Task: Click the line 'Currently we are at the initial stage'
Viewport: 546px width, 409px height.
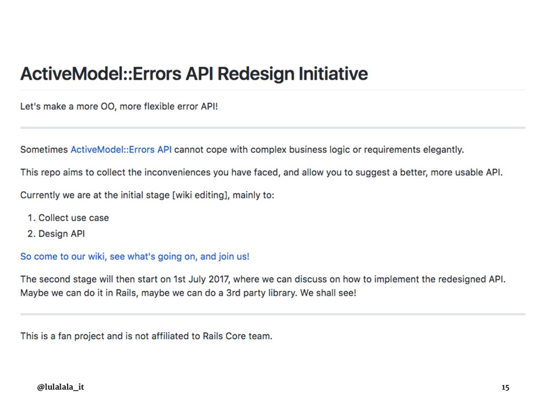Action: 147,195
